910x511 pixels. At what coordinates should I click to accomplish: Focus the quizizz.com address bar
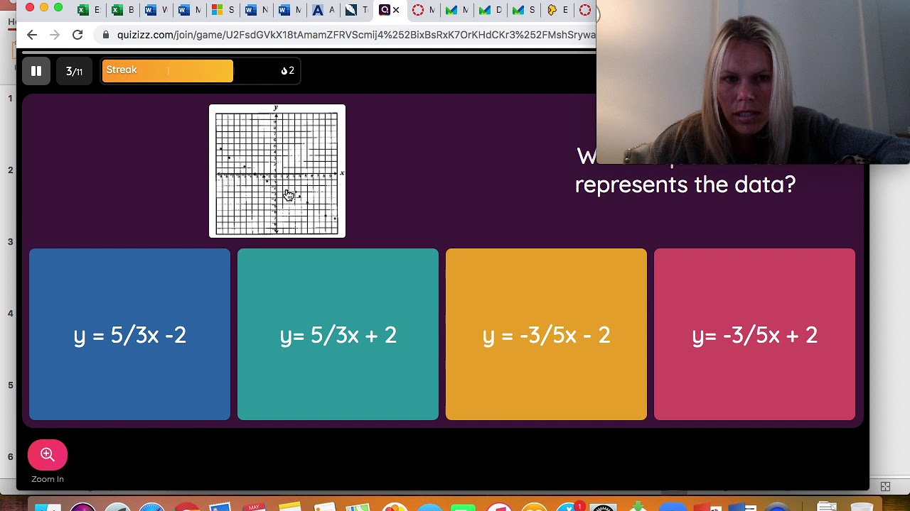pyautogui.click(x=355, y=35)
